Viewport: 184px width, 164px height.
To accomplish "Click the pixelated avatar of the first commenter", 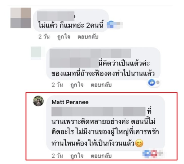I will (x=21, y=18).
